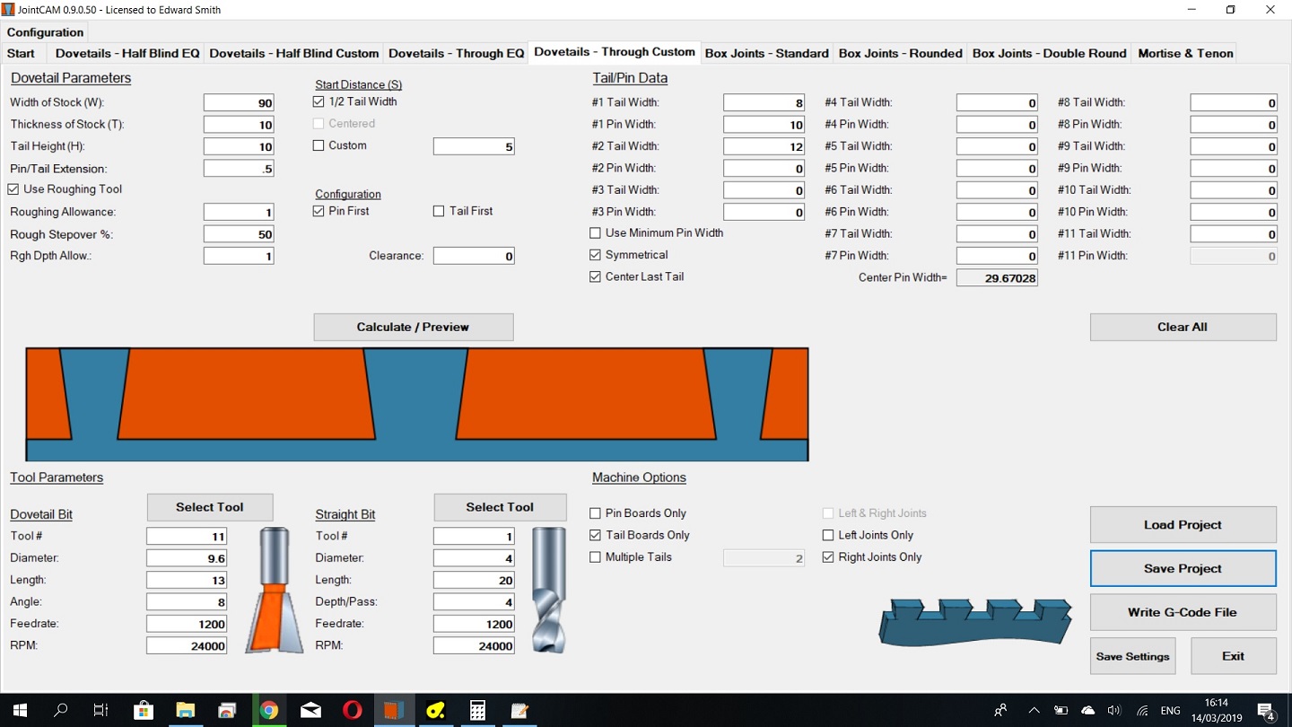Click the blue joint board illustration
Image resolution: width=1292 pixels, height=727 pixels.
pos(975,621)
